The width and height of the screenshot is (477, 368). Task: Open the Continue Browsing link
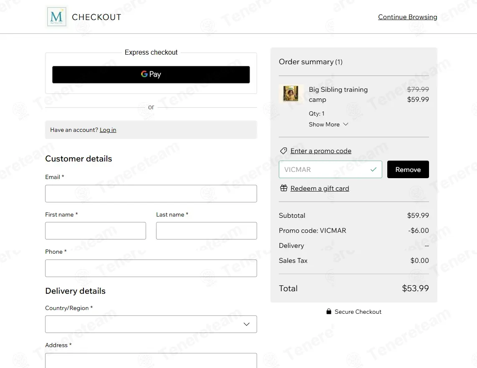point(407,17)
